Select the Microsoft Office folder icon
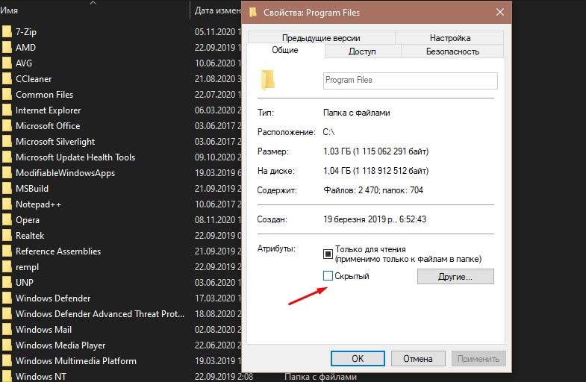This screenshot has width=586, height=382. point(7,126)
